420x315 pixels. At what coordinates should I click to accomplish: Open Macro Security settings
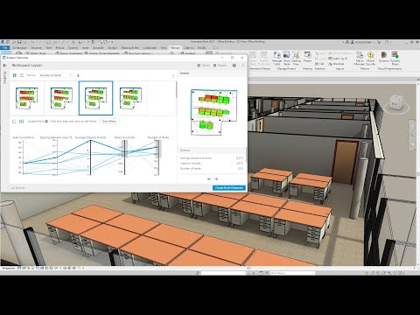click(370, 58)
